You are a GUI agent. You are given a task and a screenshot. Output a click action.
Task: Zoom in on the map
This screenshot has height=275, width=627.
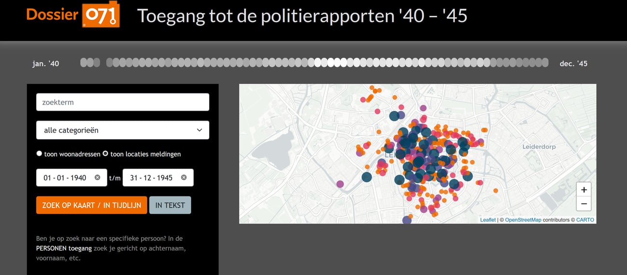click(x=584, y=190)
